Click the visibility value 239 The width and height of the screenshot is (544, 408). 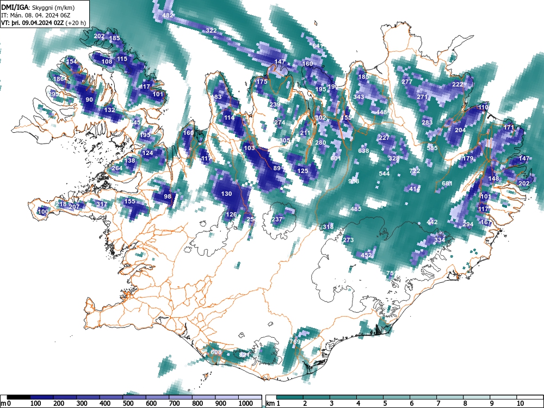275,104
